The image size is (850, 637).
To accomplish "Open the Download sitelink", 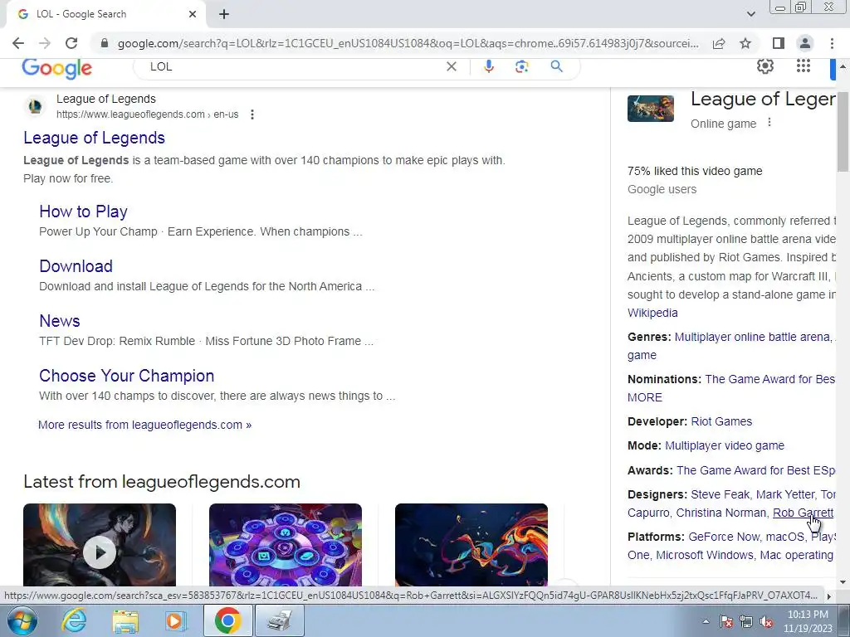I will (x=76, y=266).
